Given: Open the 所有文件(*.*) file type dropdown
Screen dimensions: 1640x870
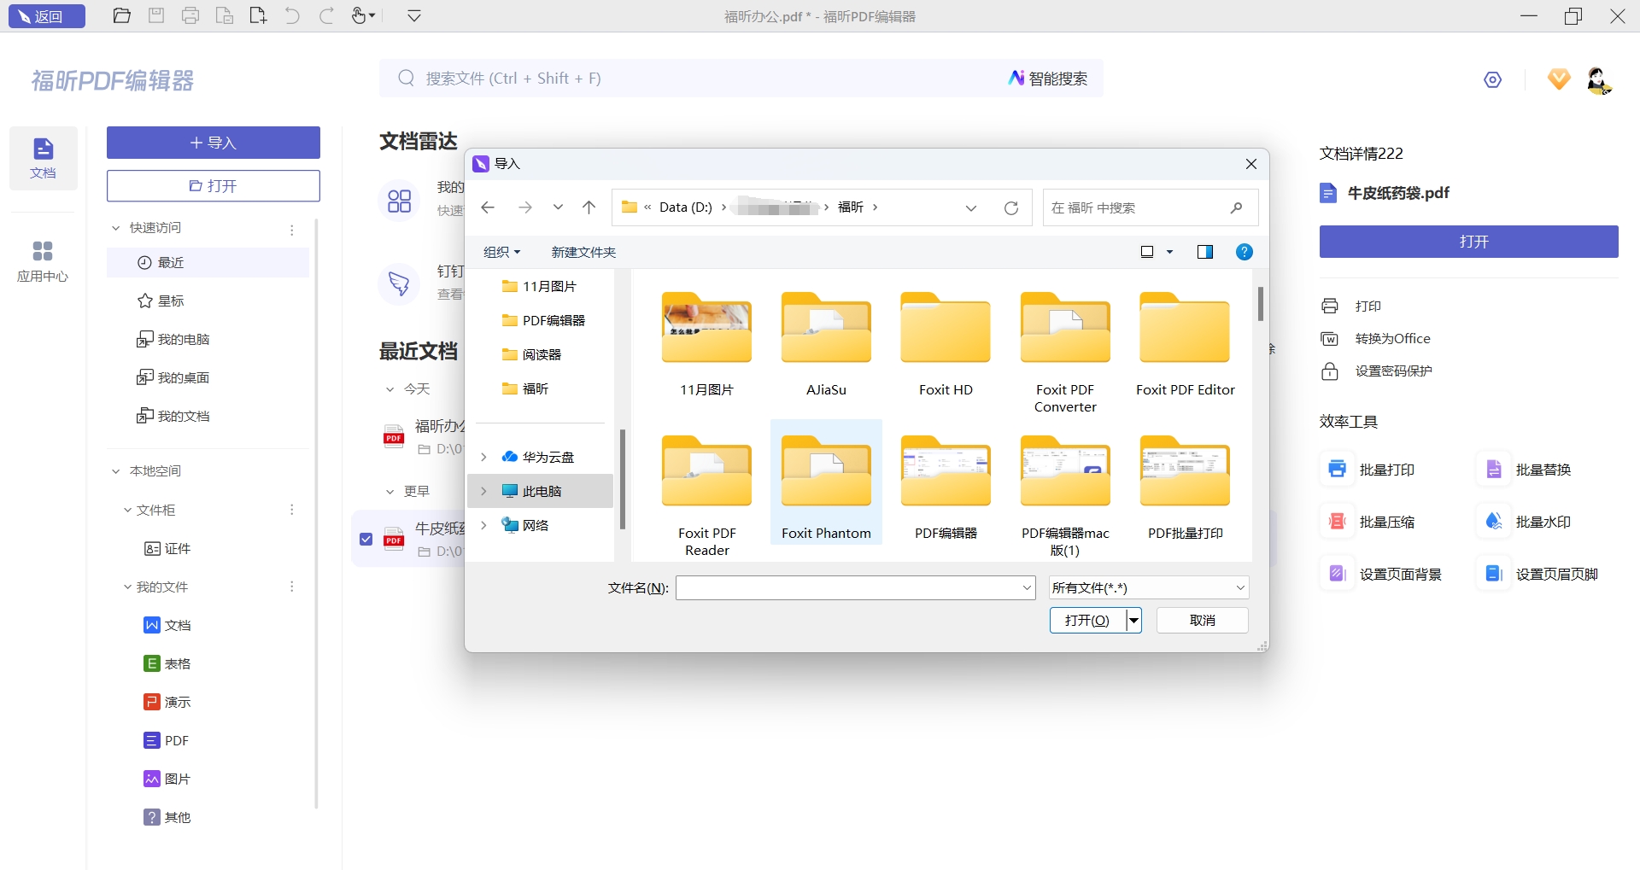Looking at the screenshot, I should [1149, 587].
